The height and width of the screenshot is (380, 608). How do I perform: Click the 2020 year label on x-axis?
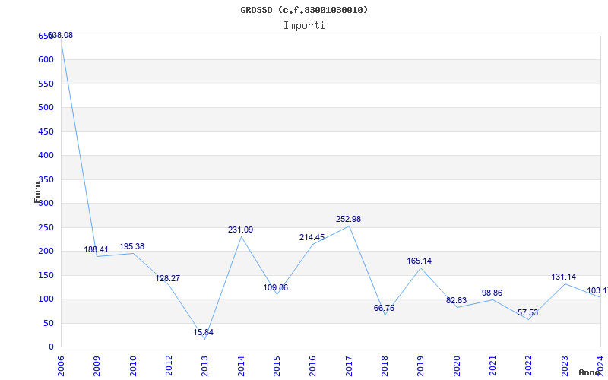(457, 366)
